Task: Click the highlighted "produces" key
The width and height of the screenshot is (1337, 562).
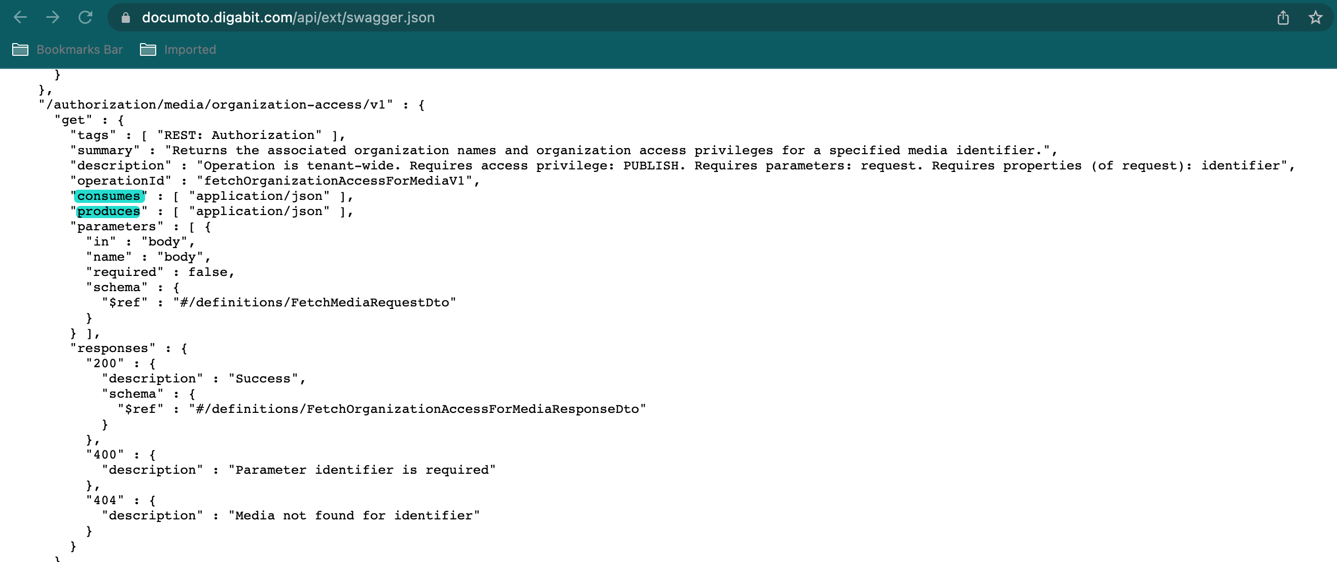Action: (x=109, y=211)
